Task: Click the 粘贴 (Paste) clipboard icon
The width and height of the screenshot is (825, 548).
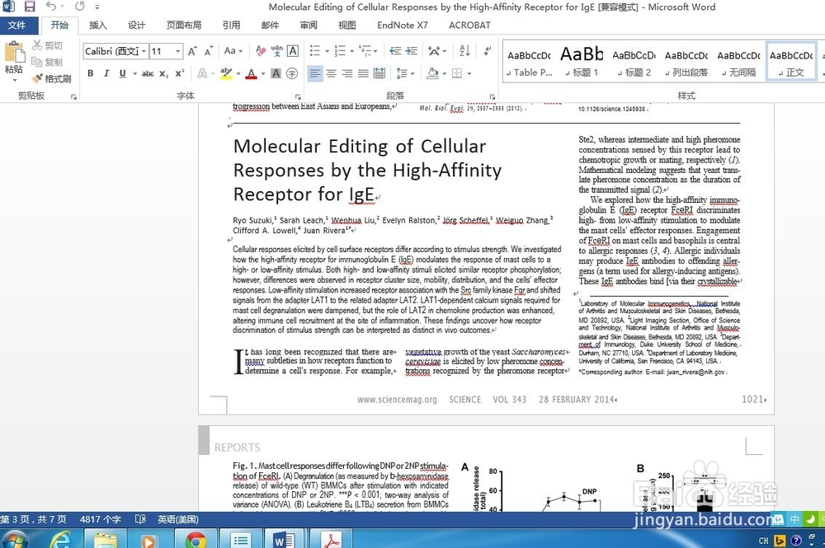Action: tap(14, 53)
